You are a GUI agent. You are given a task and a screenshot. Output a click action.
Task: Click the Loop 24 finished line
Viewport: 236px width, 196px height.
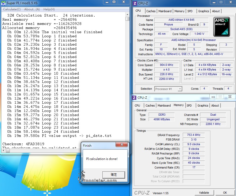coord(43,131)
